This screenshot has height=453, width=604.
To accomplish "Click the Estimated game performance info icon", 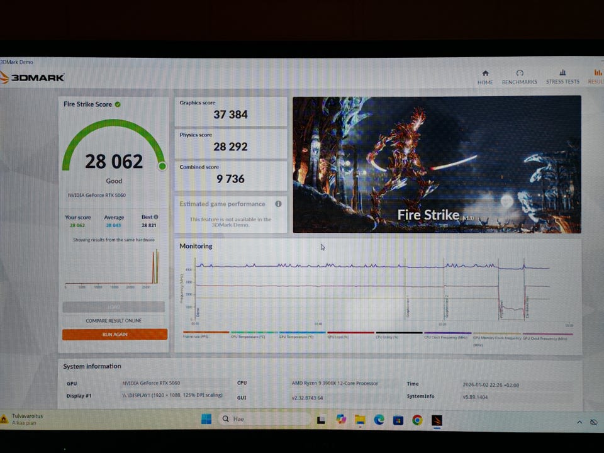I will tap(278, 204).
